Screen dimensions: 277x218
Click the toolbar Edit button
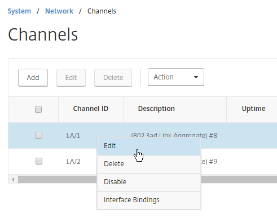(71, 78)
